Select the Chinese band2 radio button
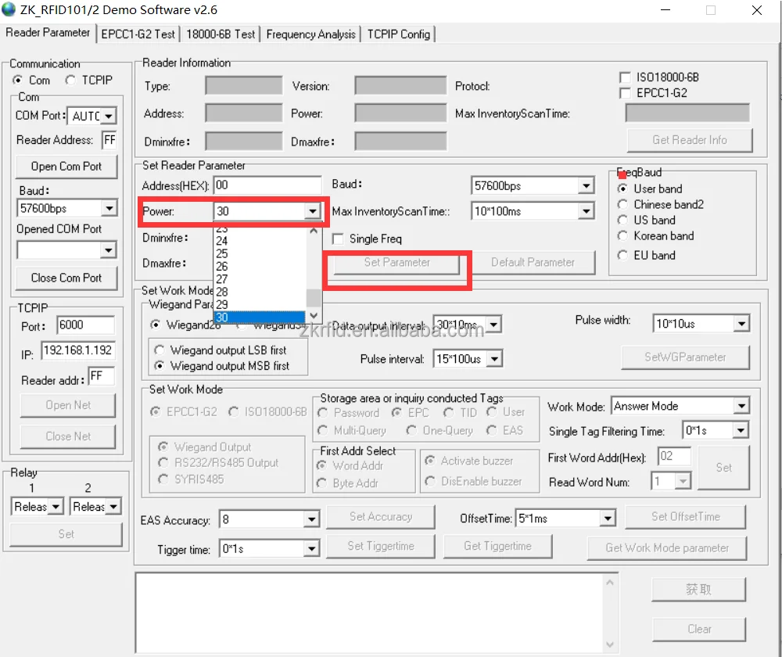This screenshot has width=782, height=657. coord(622,204)
